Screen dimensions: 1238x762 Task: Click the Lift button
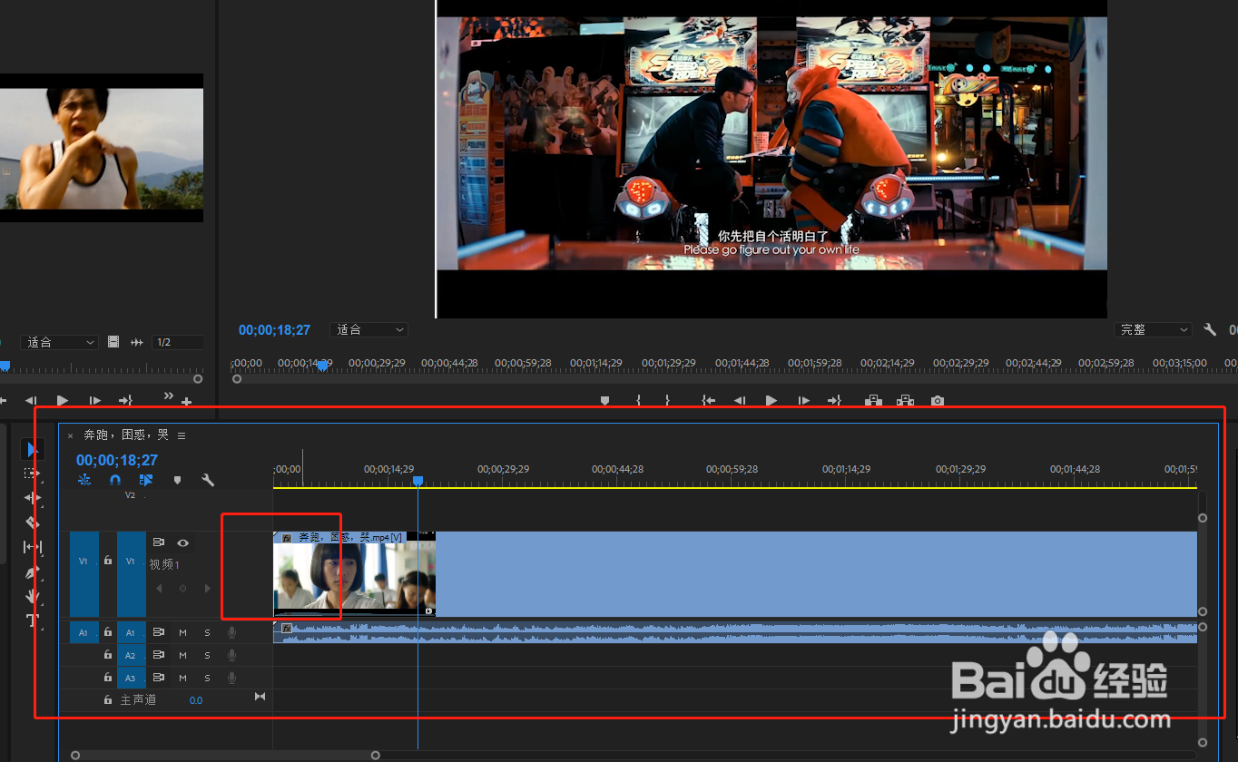(x=873, y=400)
